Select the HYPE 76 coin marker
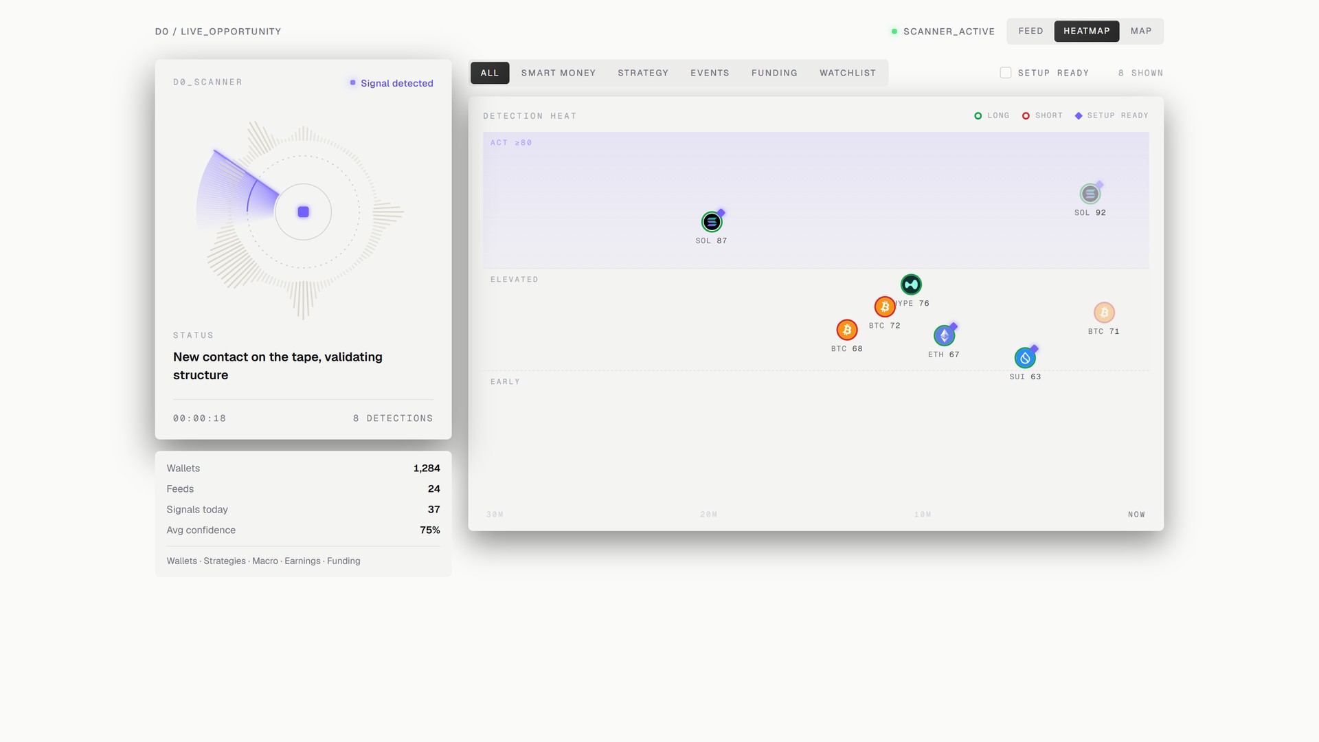1319x742 pixels. 911,284
